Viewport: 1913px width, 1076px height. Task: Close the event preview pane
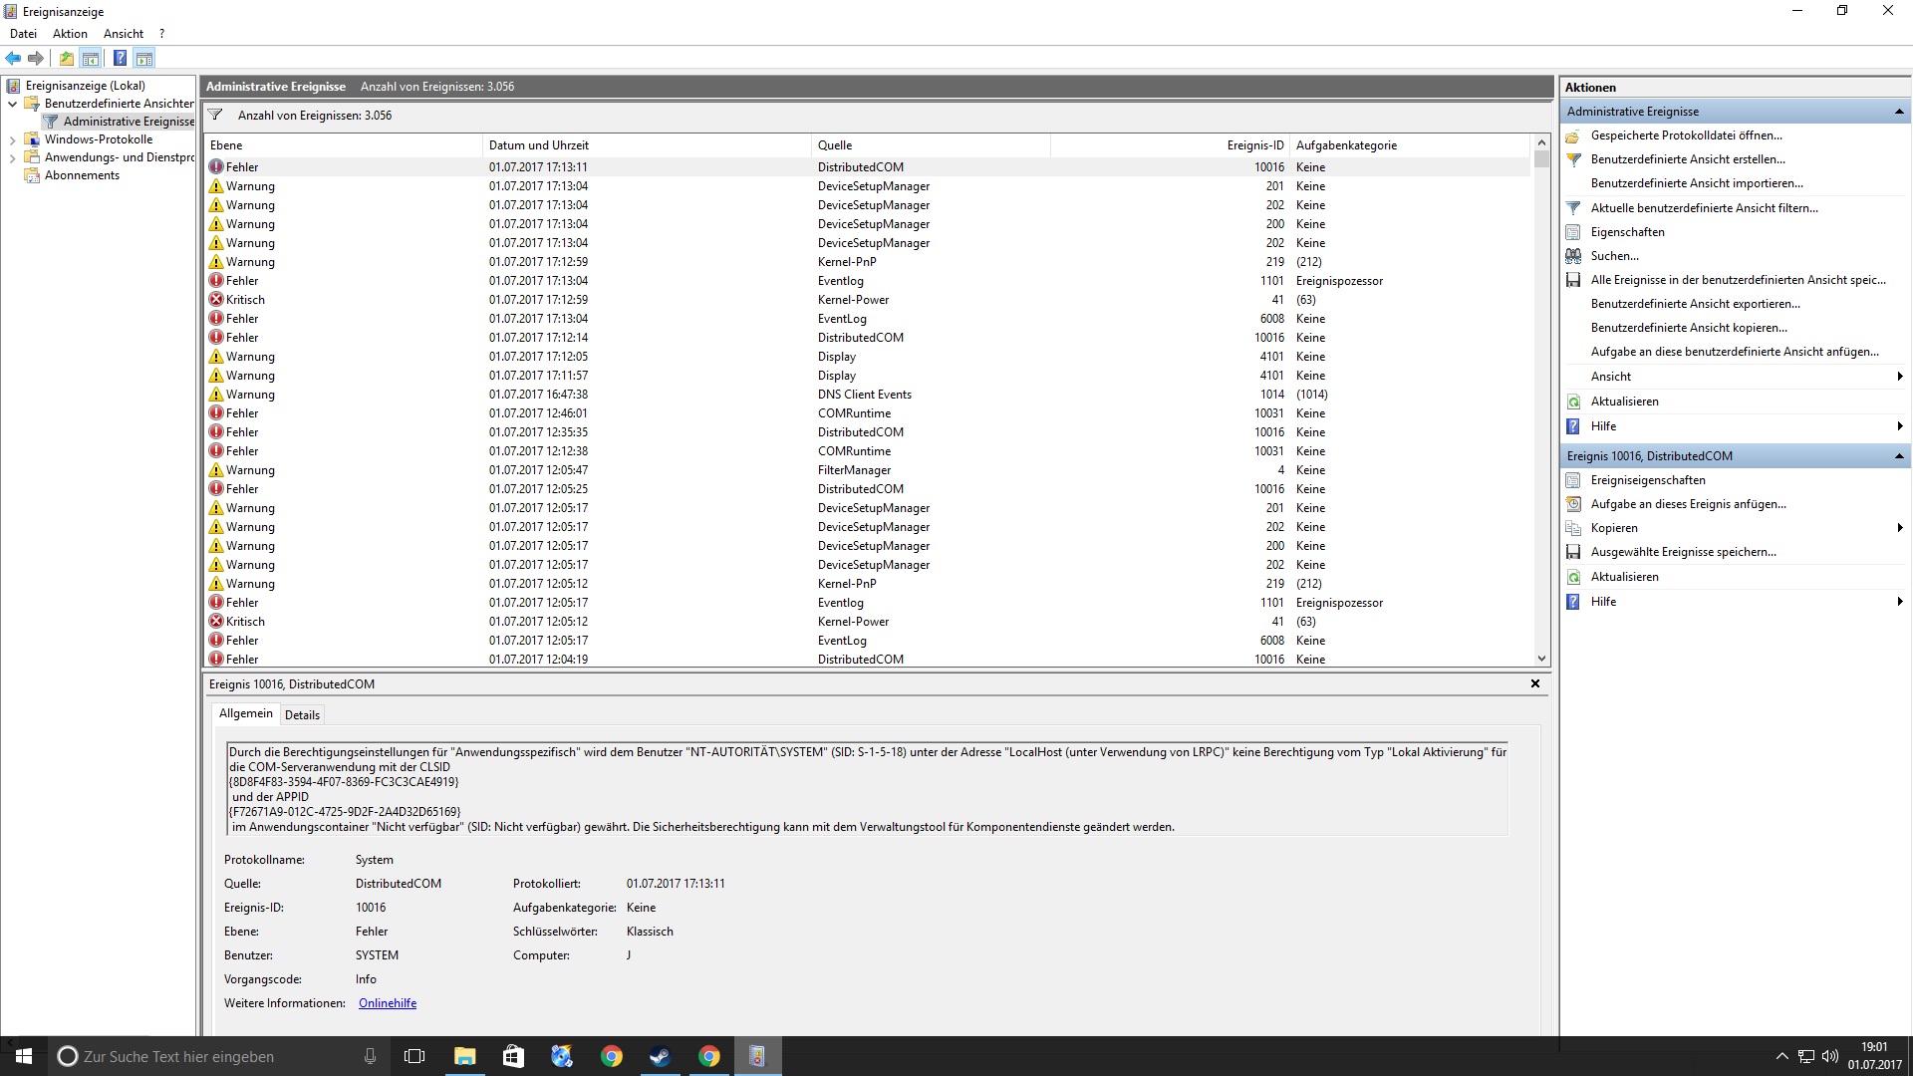[x=1534, y=683]
